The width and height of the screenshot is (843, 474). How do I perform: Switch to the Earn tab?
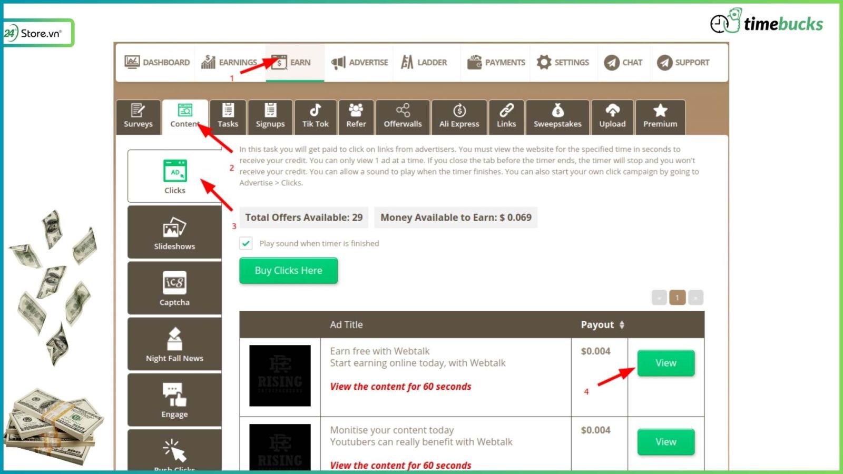click(x=295, y=62)
